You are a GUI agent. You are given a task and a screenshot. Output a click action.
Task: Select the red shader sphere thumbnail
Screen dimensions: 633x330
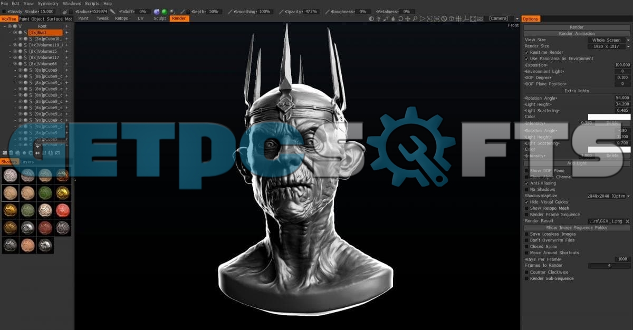pos(63,210)
